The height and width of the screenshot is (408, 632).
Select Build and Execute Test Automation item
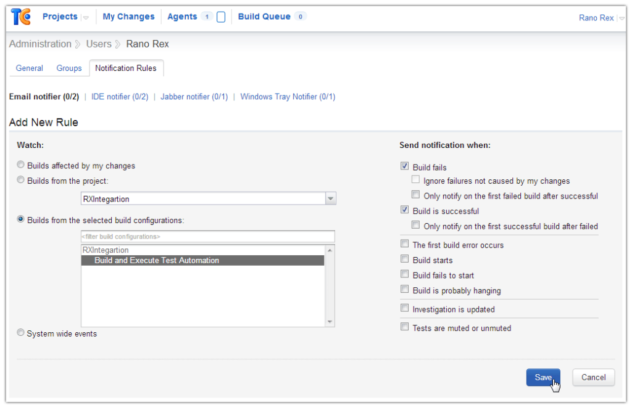click(202, 260)
